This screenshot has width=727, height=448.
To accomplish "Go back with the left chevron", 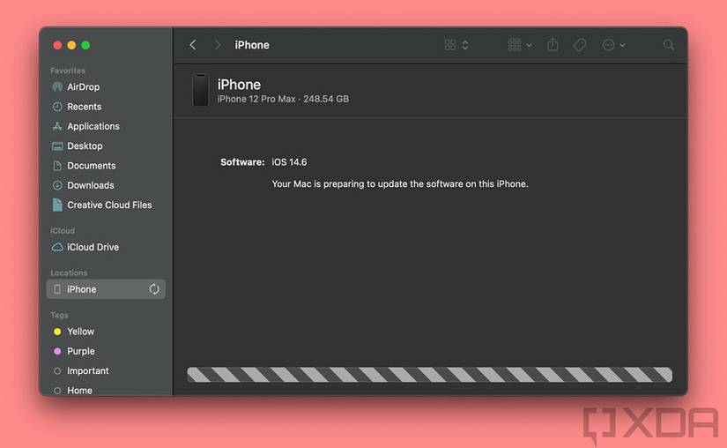I will [193, 45].
